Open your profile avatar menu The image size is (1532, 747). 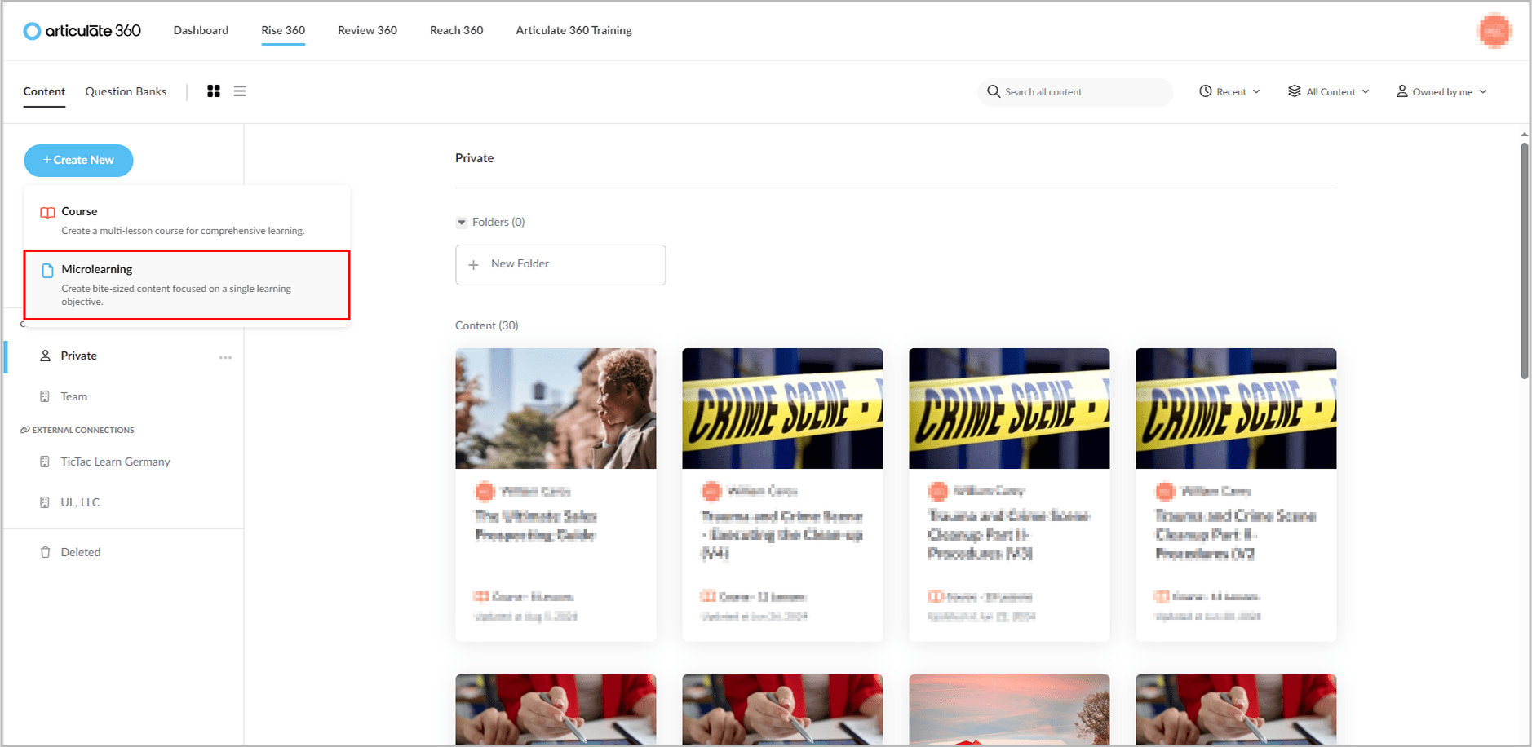click(x=1494, y=30)
